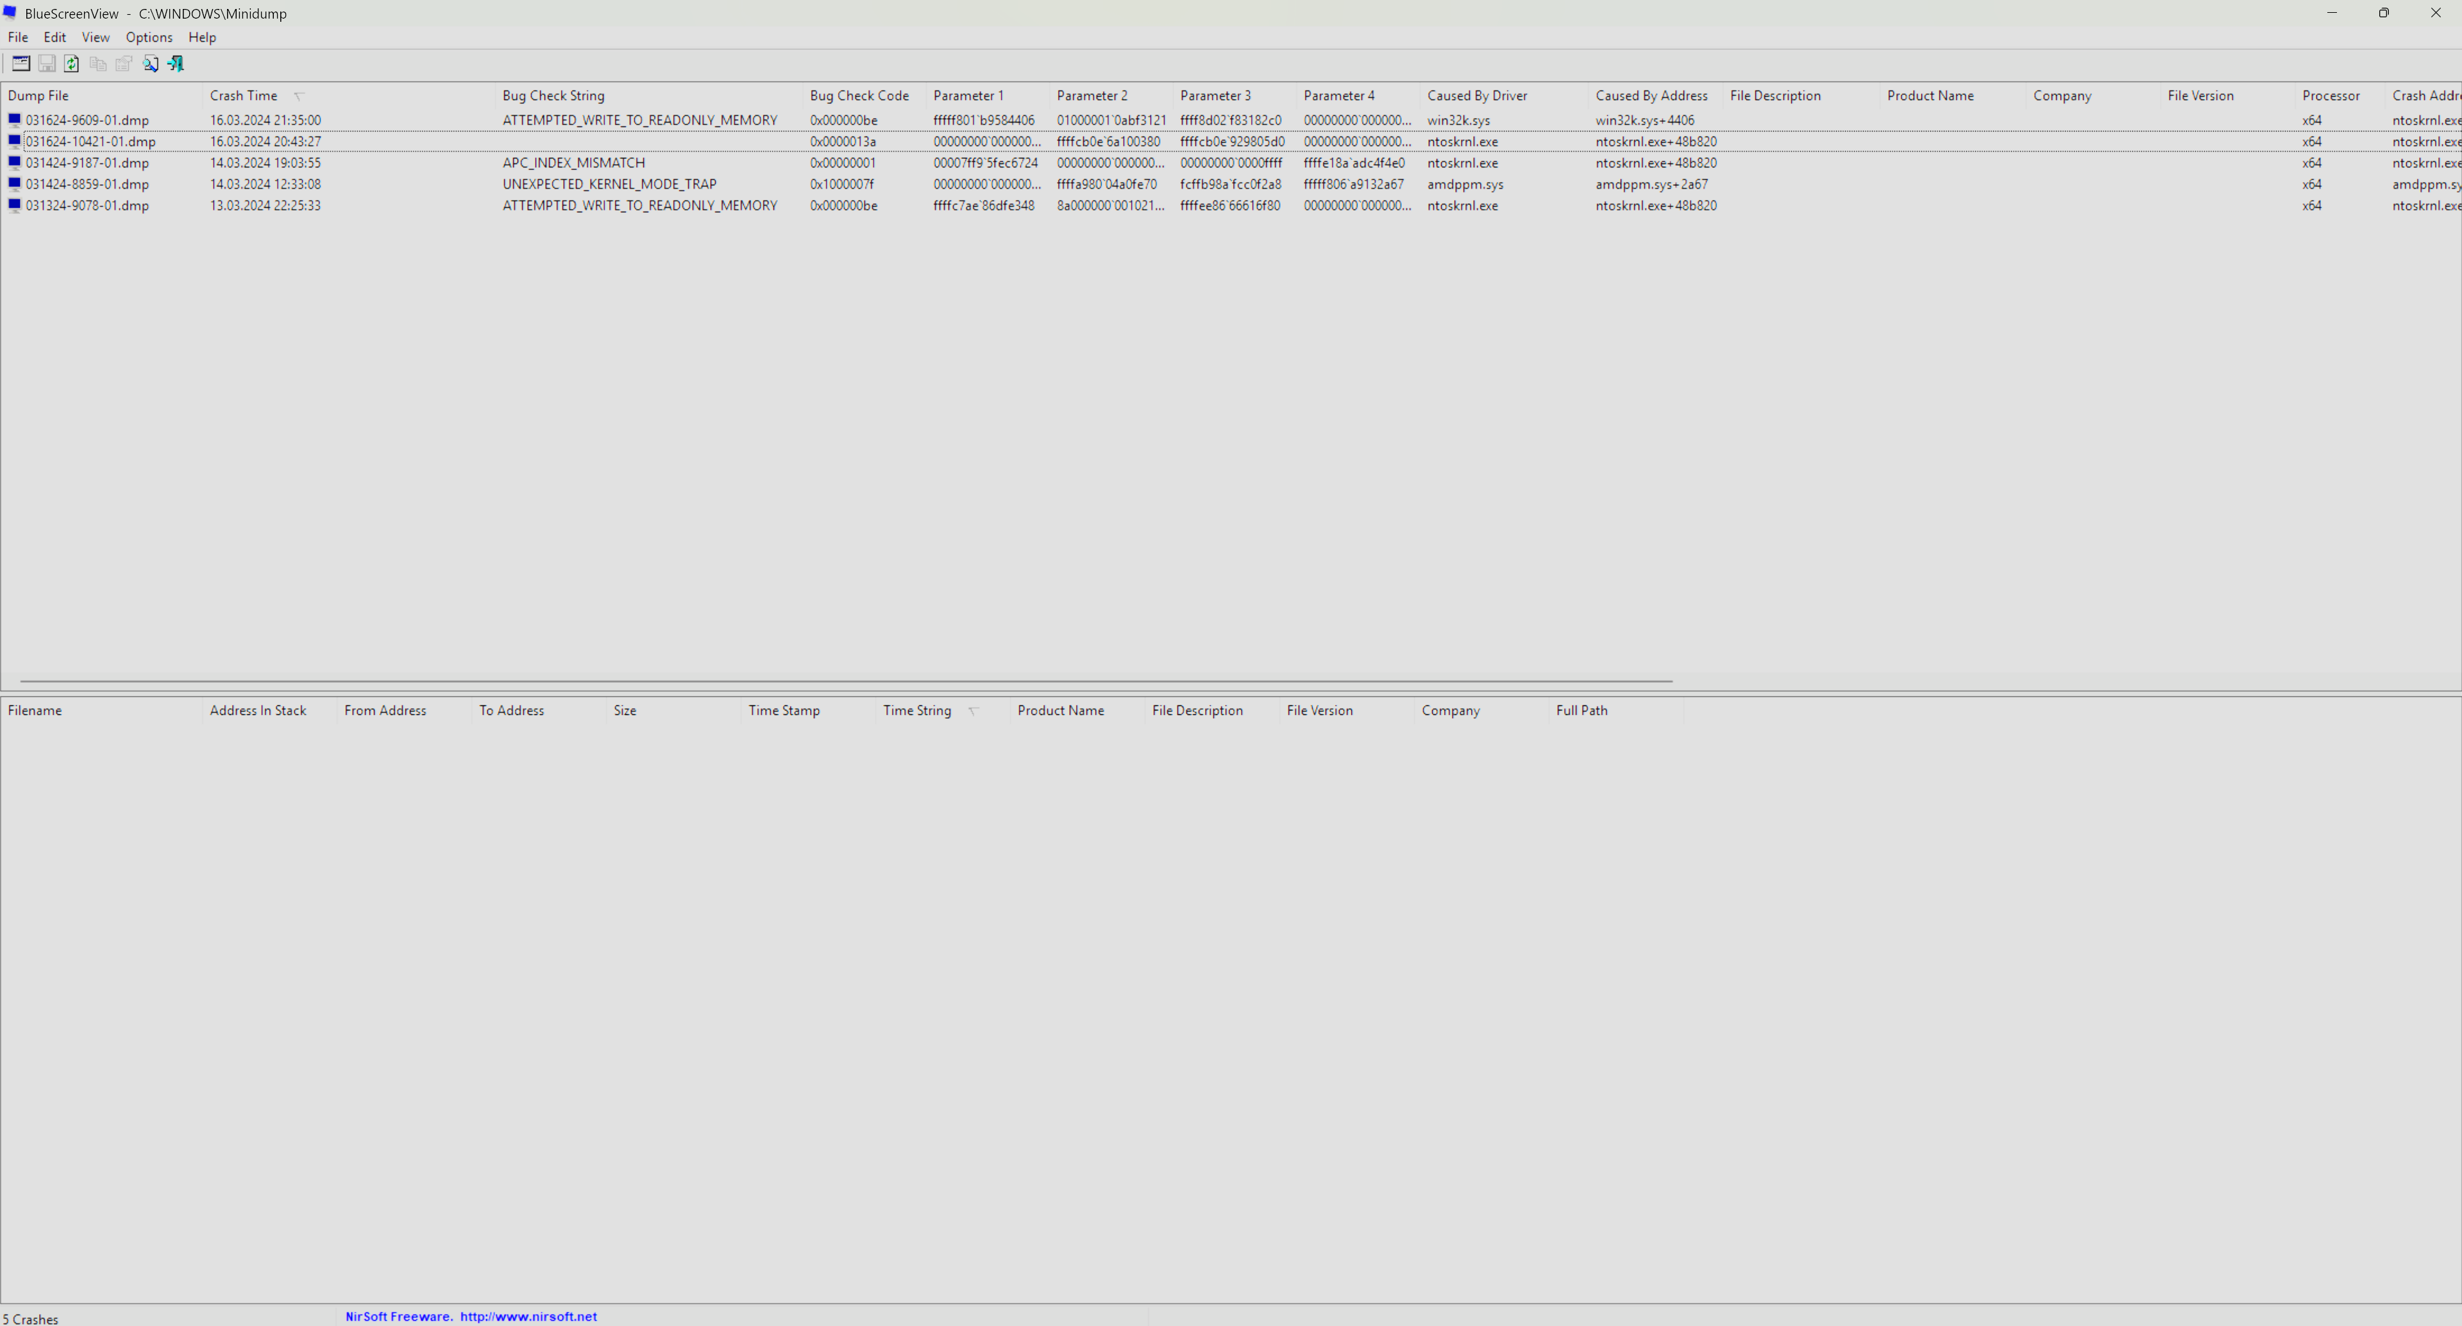Sort lower pane by Time String header
This screenshot has width=2462, height=1326.
click(916, 710)
